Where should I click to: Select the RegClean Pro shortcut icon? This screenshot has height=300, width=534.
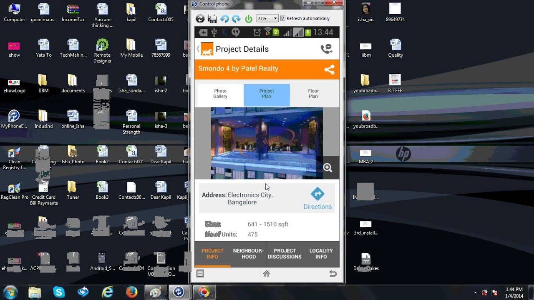[14, 190]
